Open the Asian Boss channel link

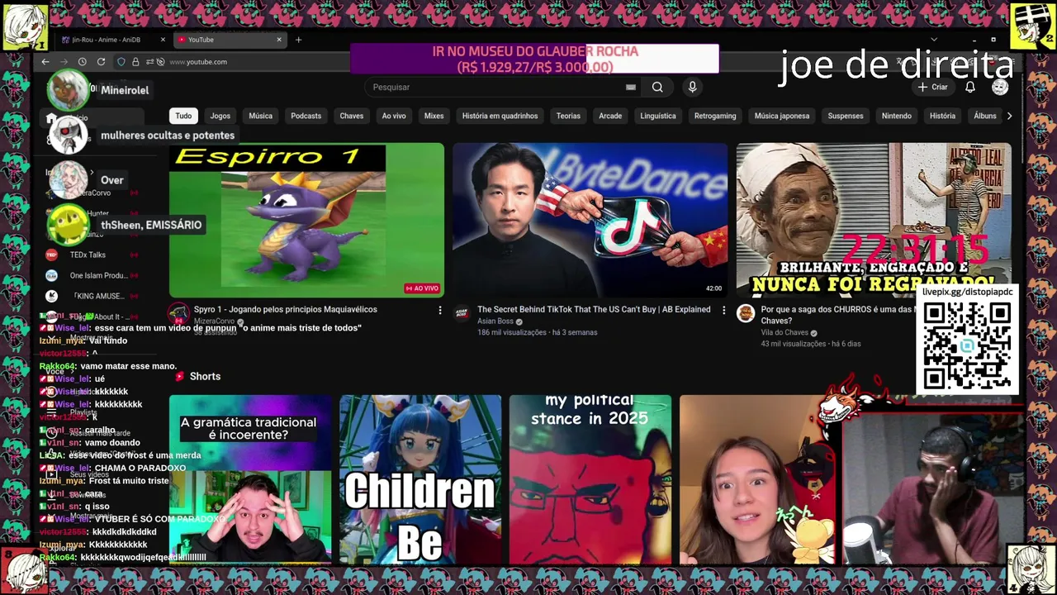click(x=495, y=321)
